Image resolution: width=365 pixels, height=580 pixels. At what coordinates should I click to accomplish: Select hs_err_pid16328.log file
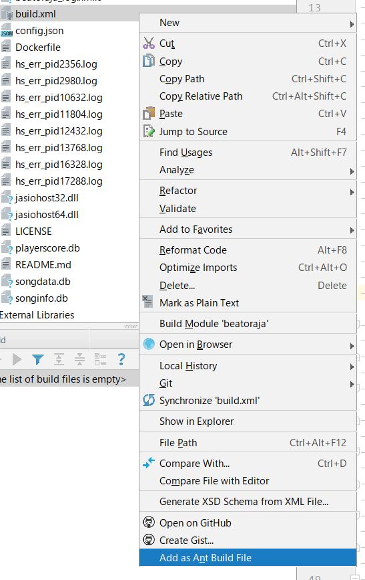click(59, 165)
